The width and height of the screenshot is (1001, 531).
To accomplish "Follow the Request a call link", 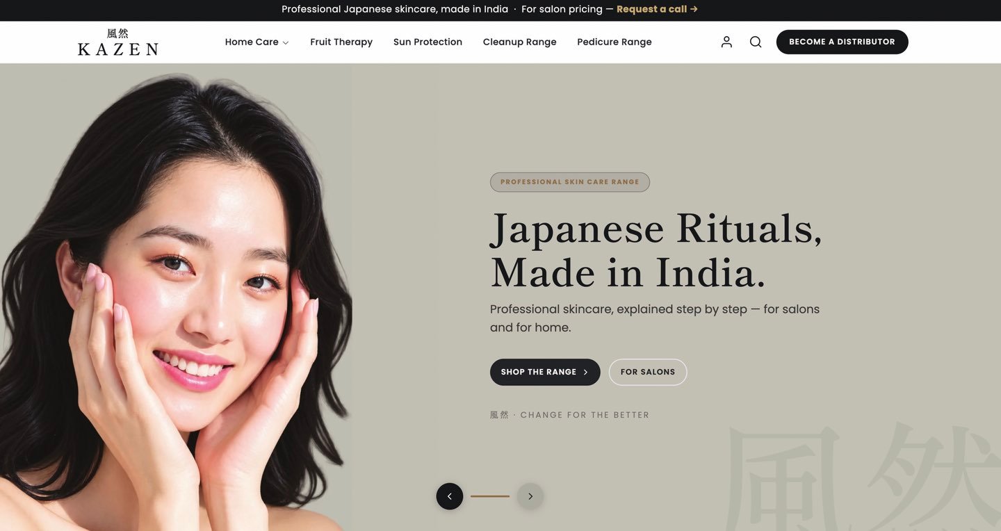I will click(657, 9).
